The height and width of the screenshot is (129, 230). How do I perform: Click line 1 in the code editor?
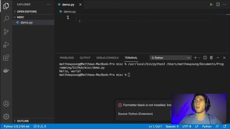tap(144, 18)
